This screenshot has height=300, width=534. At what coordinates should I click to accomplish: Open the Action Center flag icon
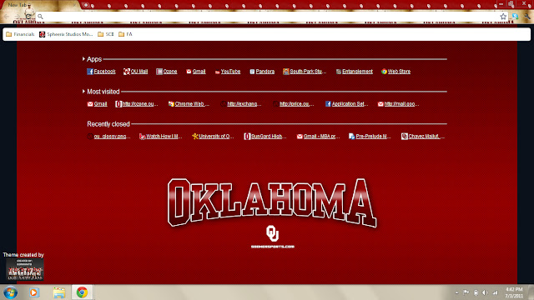[466, 292]
